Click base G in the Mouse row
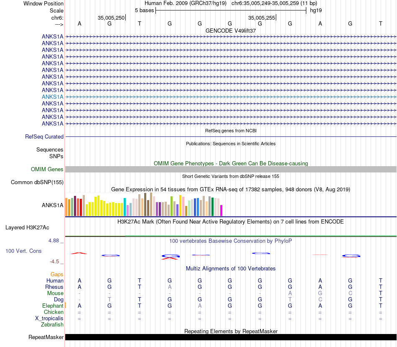 (320, 293)
